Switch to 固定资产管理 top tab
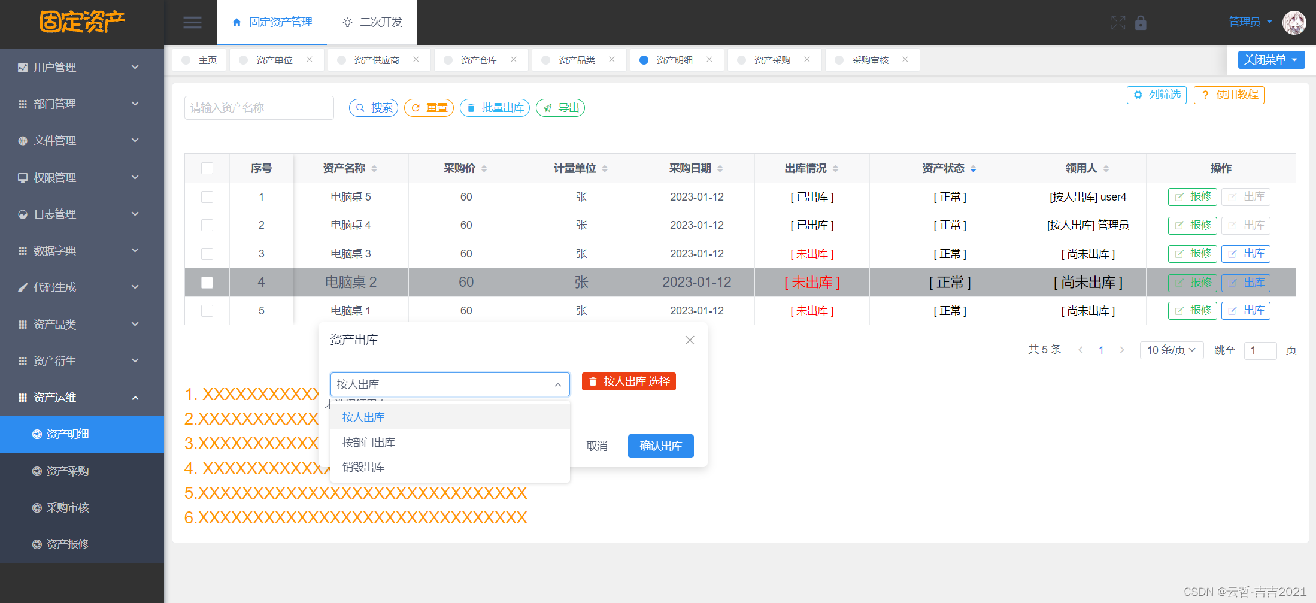The image size is (1316, 603). [272, 22]
